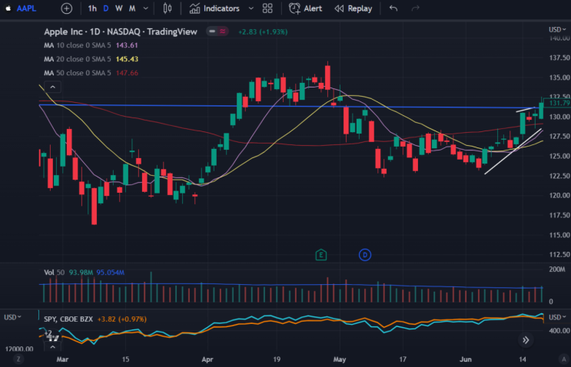Open the indicator templates grid icon
This screenshot has height=367, width=571.
267,8
